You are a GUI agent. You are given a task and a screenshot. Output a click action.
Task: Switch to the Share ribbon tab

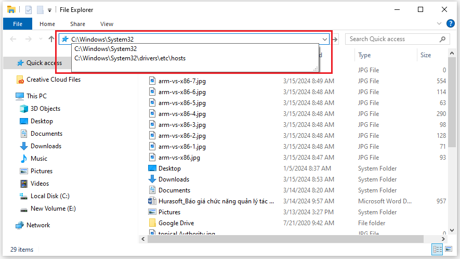[x=78, y=24]
